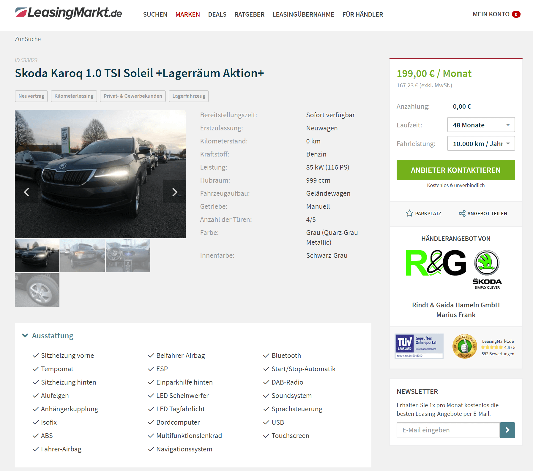Click the Start/Stop-Automatik feature
The height and width of the screenshot is (471, 533).
click(x=303, y=369)
